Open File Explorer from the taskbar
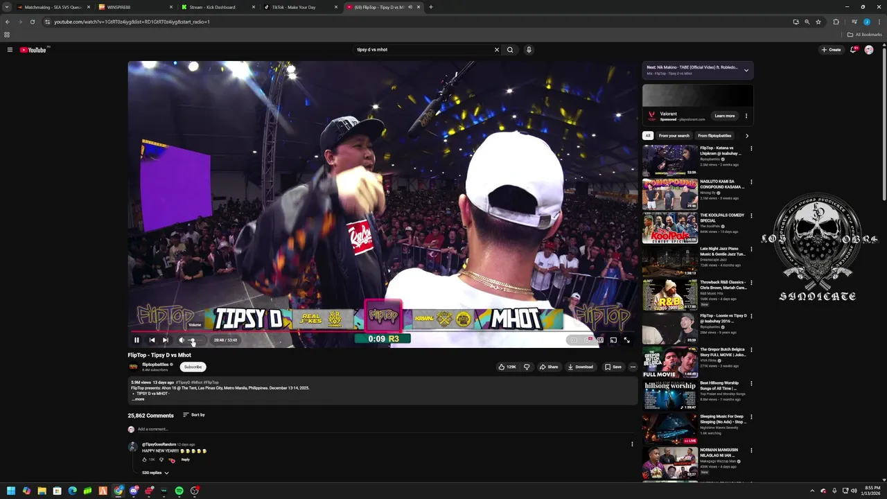Viewport: 887px width, 499px height. 42,491
